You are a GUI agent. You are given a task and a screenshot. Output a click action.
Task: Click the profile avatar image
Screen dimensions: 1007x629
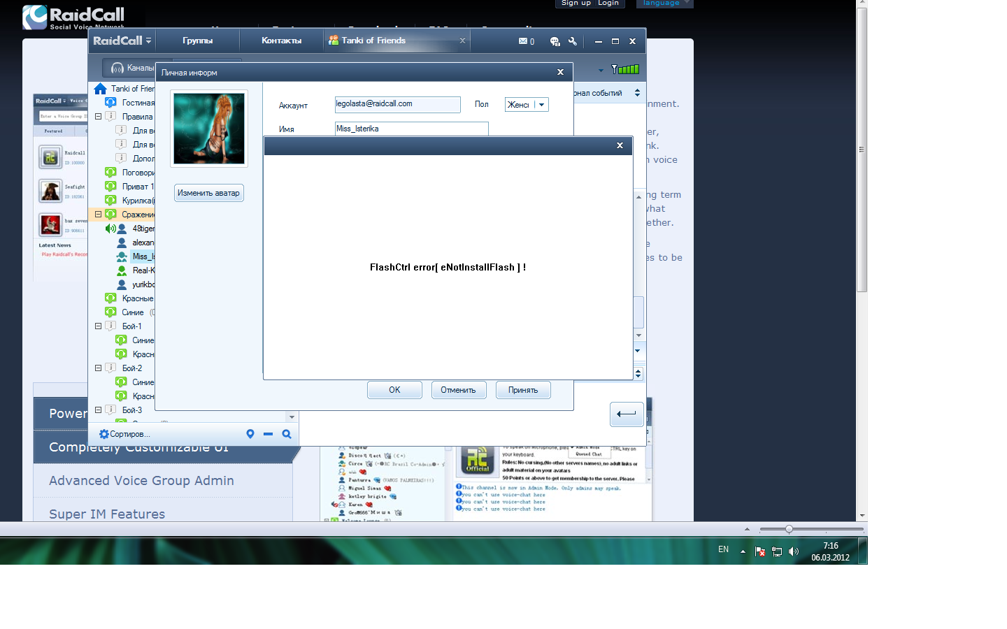click(x=209, y=129)
